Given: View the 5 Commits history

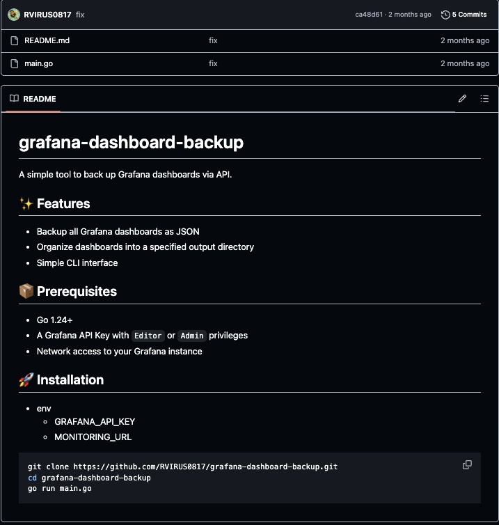Looking at the screenshot, I should click(x=464, y=15).
